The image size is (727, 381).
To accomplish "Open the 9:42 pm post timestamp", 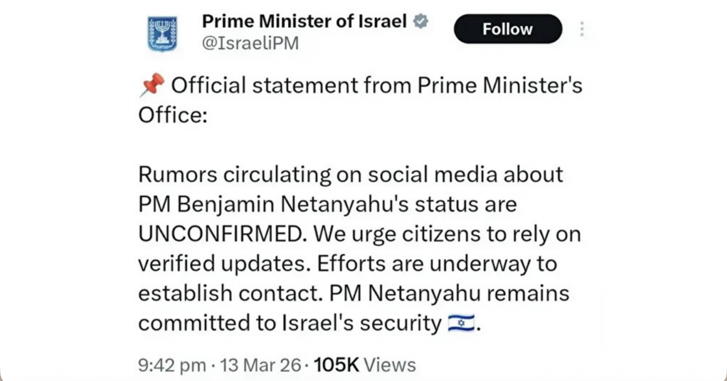I will [x=172, y=365].
